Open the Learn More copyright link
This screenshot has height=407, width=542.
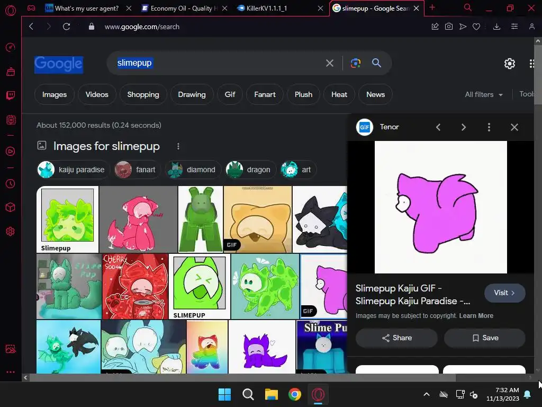[x=476, y=316]
